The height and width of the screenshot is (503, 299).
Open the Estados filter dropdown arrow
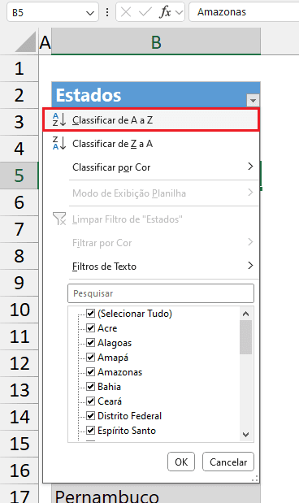click(253, 101)
